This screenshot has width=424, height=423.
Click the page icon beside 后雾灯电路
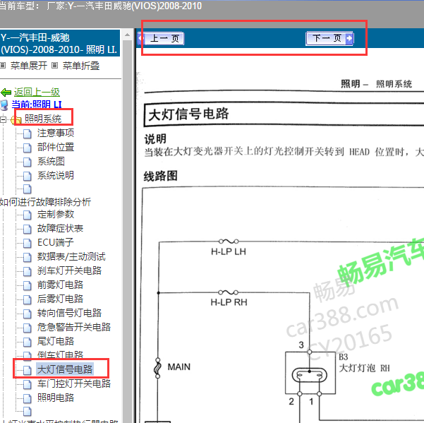(27, 299)
